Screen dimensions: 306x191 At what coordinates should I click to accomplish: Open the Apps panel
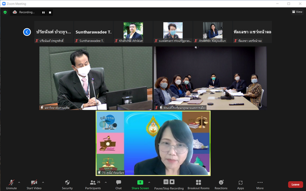tap(240, 184)
